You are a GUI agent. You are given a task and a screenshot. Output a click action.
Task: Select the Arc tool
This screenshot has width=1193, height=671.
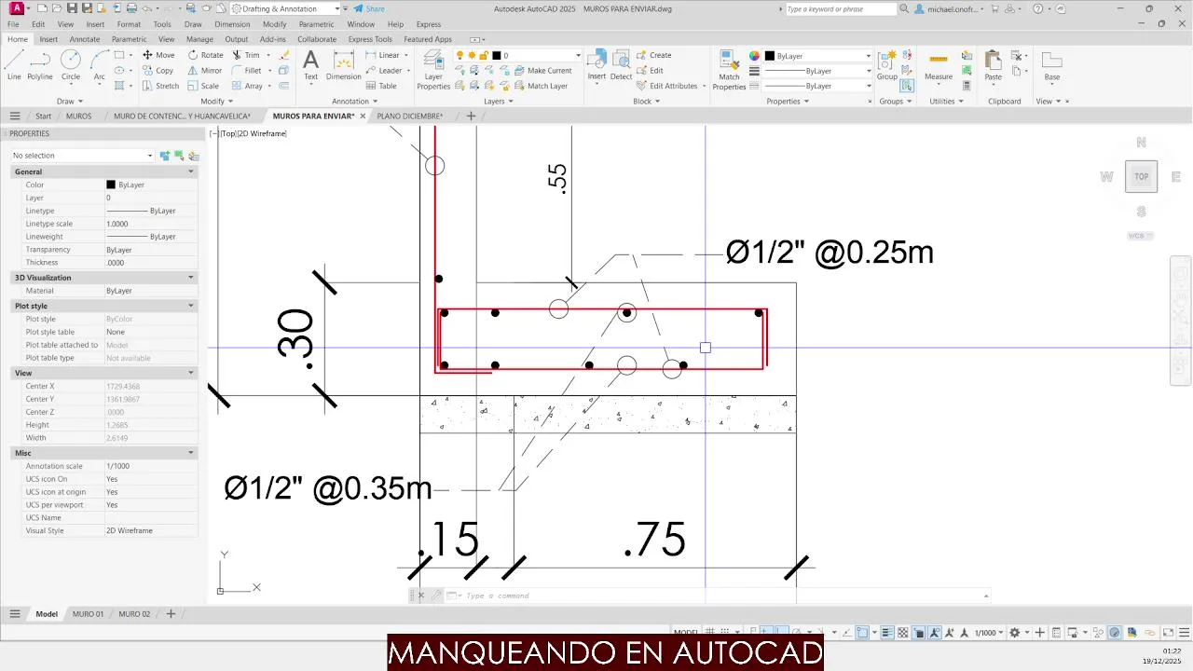click(x=99, y=65)
